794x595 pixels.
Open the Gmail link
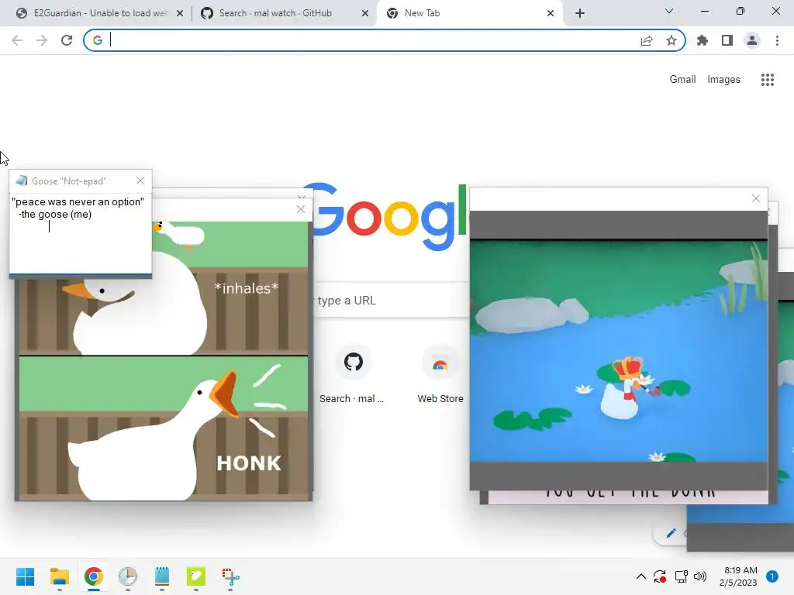click(x=682, y=80)
